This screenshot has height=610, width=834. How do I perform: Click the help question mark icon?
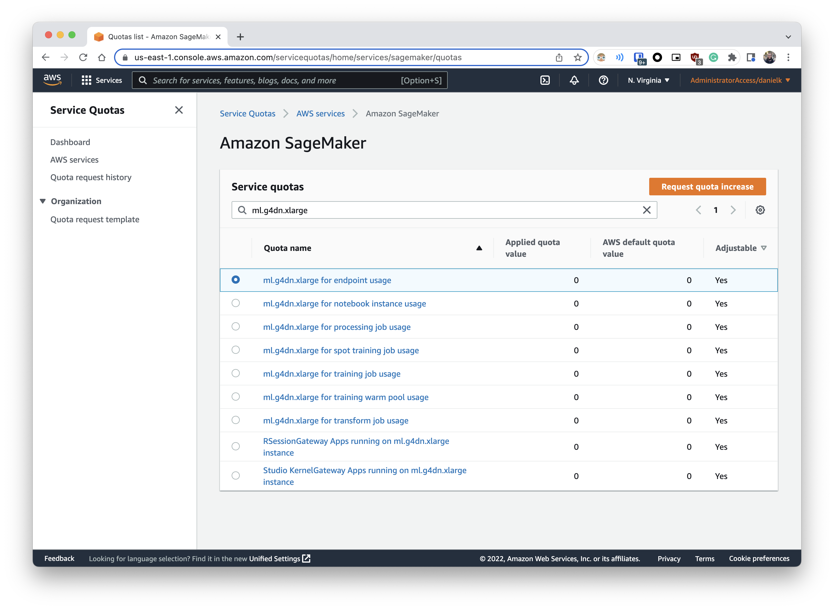pyautogui.click(x=603, y=80)
